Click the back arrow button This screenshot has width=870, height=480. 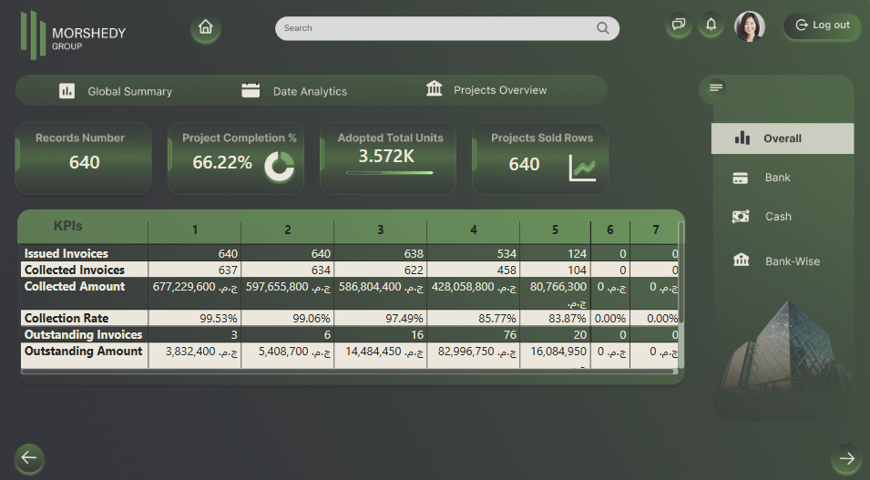click(x=29, y=458)
